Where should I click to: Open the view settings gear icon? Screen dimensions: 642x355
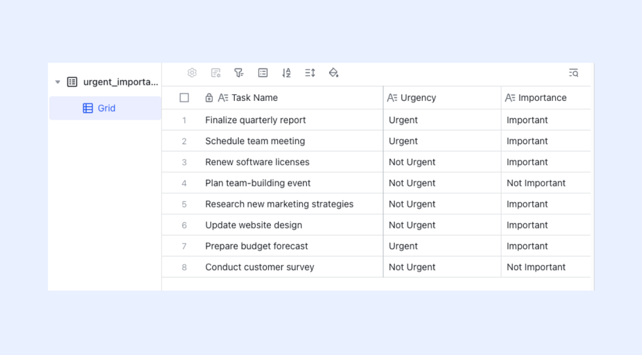pos(192,73)
